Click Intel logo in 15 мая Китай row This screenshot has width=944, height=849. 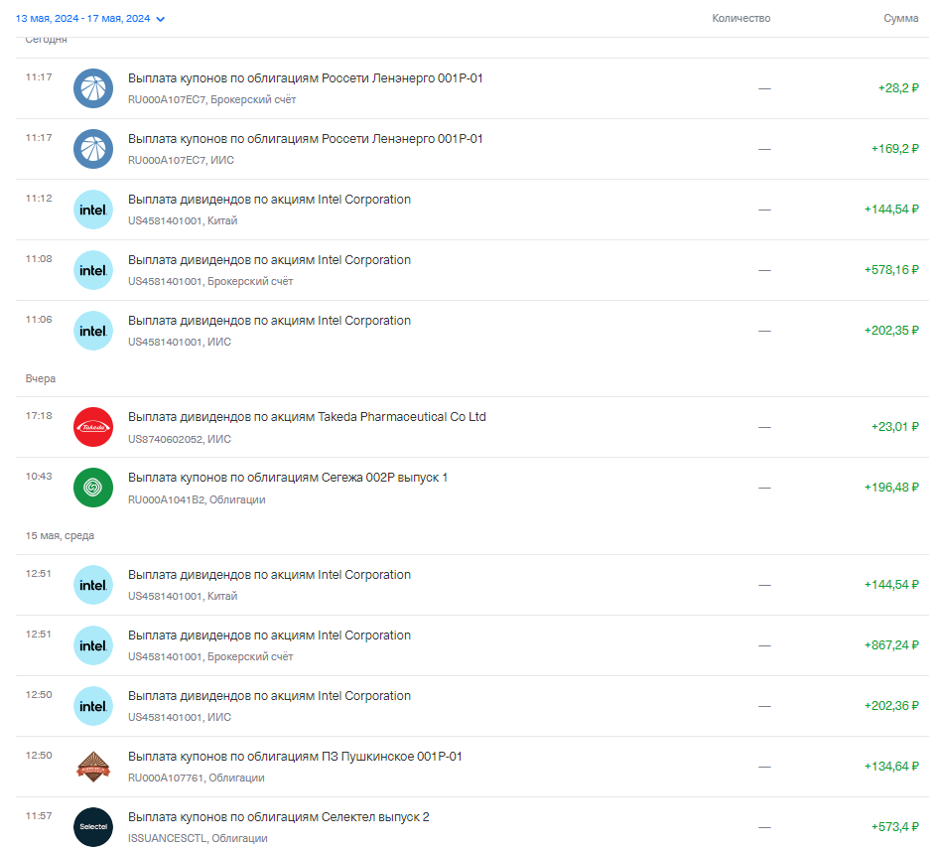pyautogui.click(x=93, y=585)
